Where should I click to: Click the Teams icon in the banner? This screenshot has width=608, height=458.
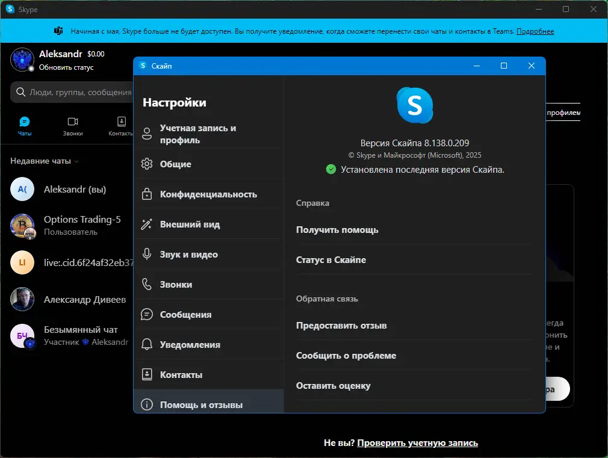click(x=58, y=31)
